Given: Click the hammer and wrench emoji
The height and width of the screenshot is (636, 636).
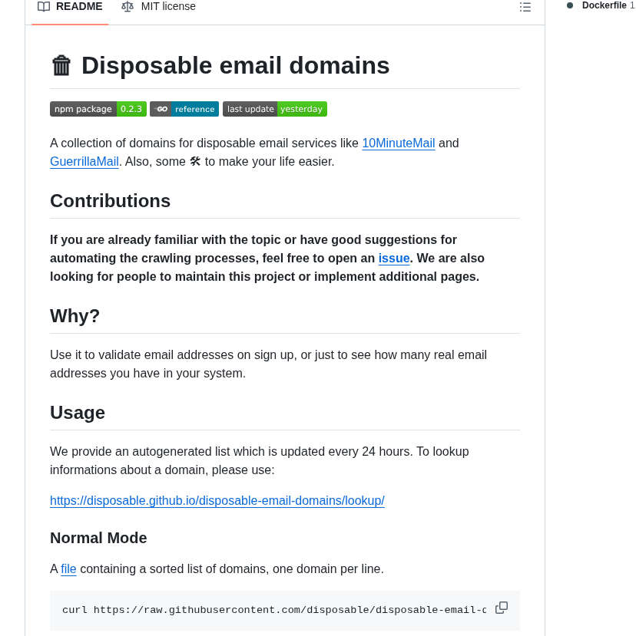Looking at the screenshot, I should click(195, 161).
